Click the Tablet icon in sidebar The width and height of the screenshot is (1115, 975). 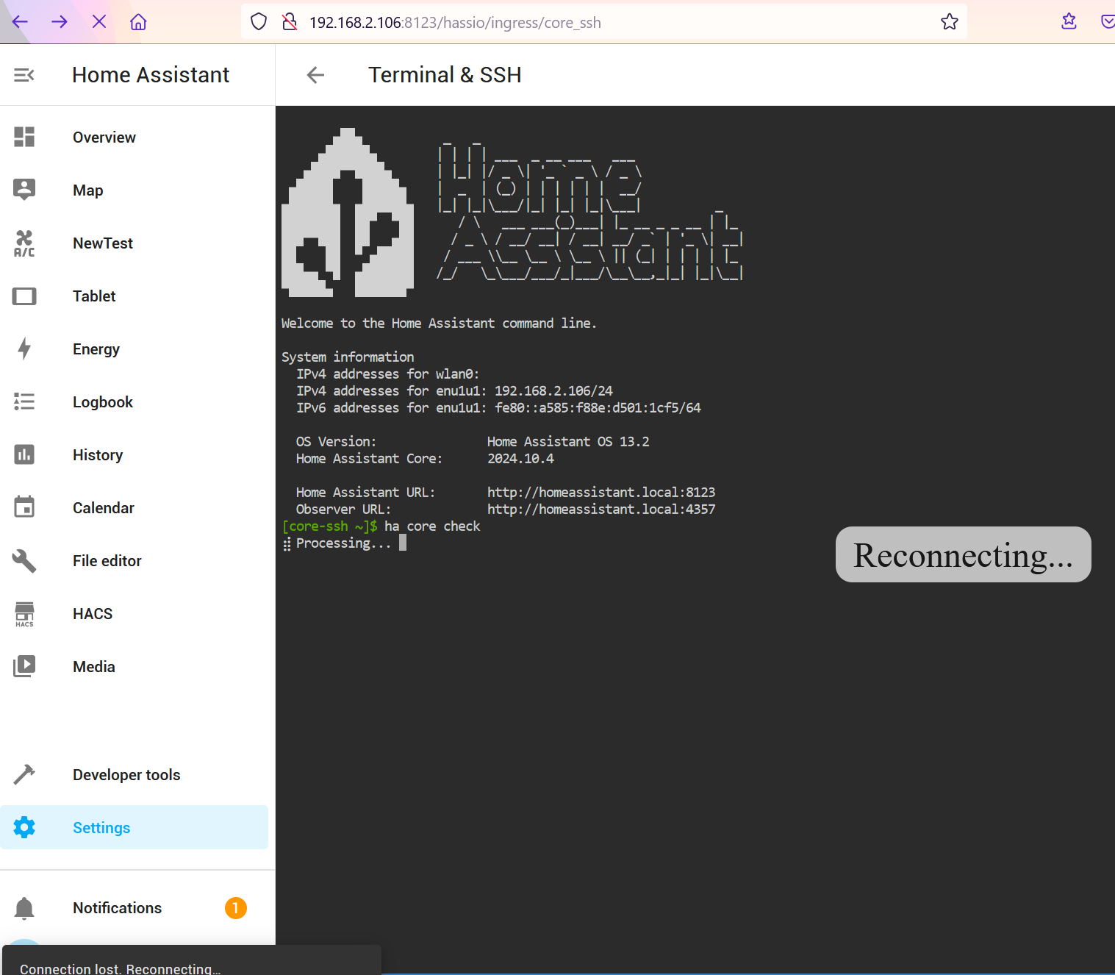(24, 296)
